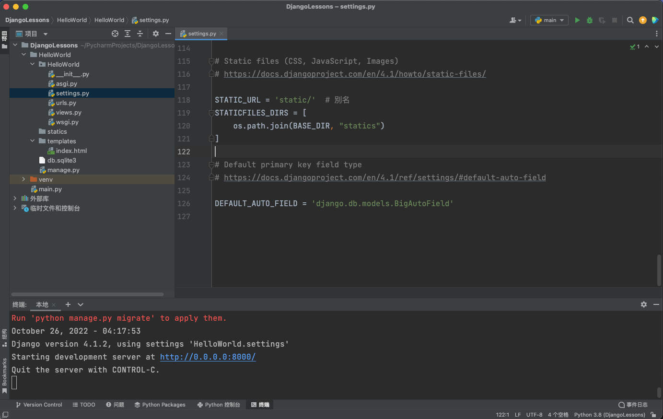Click Collapse All icon in project panel

click(x=140, y=34)
